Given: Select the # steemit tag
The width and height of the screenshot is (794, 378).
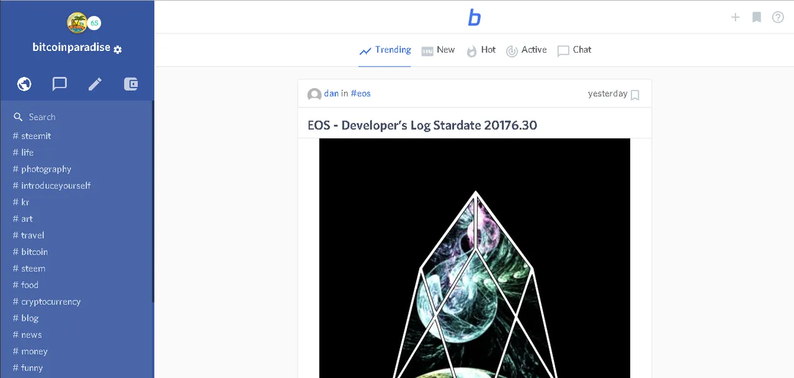Looking at the screenshot, I should [x=32, y=136].
